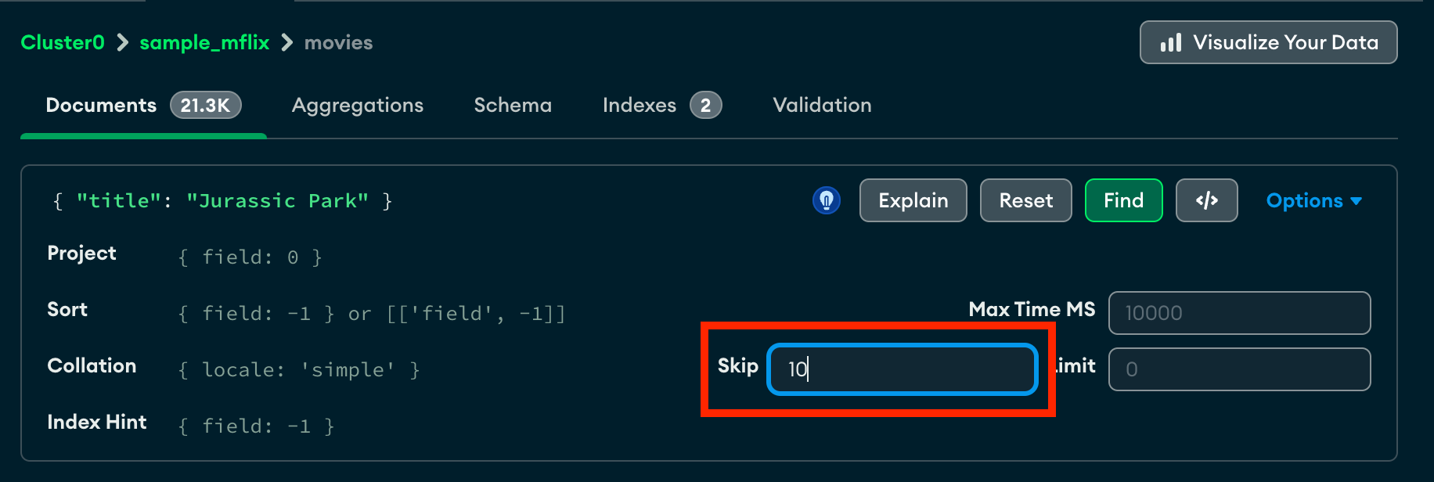This screenshot has width=1434, height=482.
Task: Click the sample_mflix breadcrumb link
Action: point(204,42)
